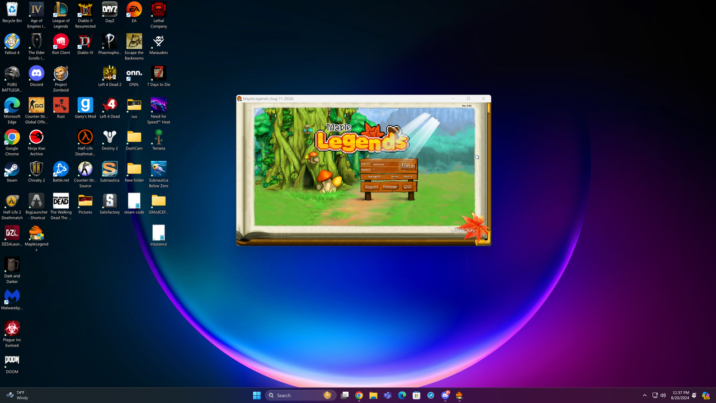Select the Recycle Bin desktop icon
The width and height of the screenshot is (716, 403).
(12, 12)
